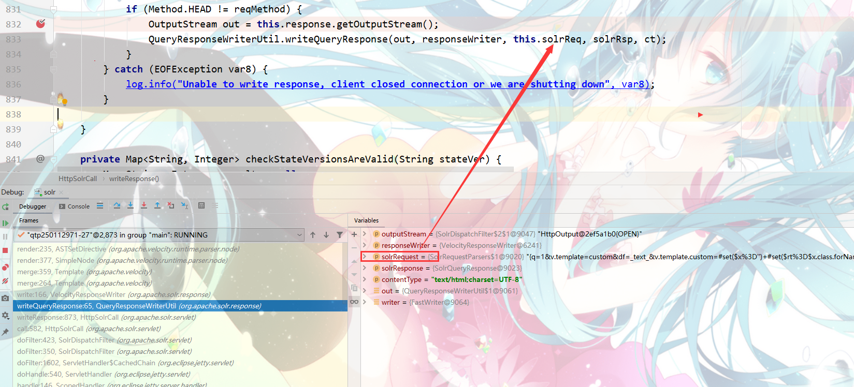Click the Trace Current Stream Chain icon

coord(215,205)
